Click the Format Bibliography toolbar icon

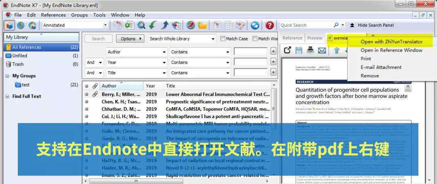click(229, 25)
